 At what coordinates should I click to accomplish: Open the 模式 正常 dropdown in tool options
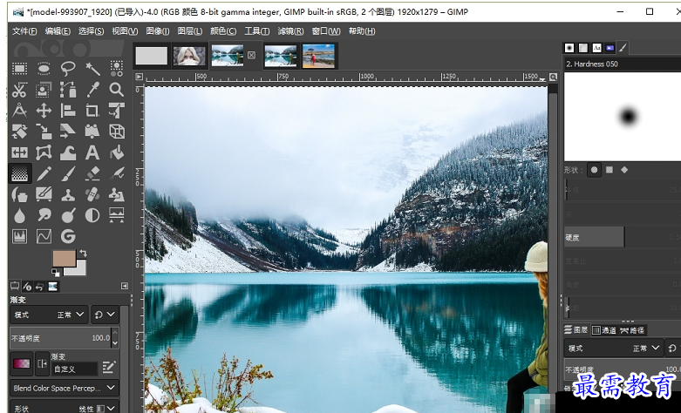49,315
